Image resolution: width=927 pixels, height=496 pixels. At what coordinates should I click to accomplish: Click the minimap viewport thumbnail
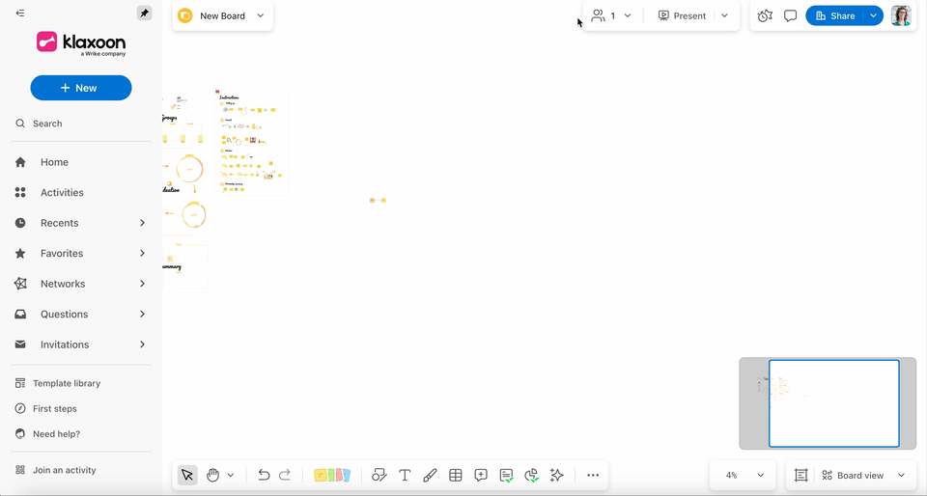pyautogui.click(x=833, y=403)
